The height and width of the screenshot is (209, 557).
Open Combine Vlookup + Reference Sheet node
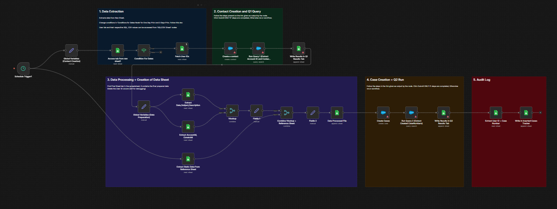(x=287, y=113)
